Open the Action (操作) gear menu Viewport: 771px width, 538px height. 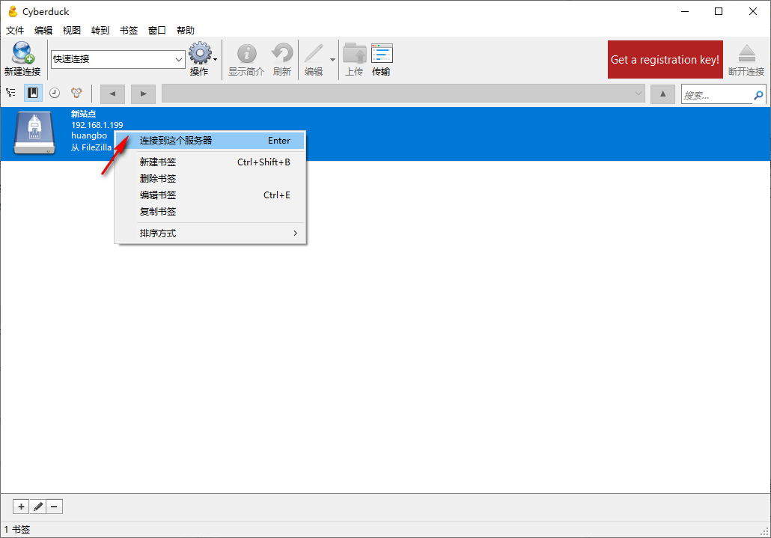tap(201, 53)
